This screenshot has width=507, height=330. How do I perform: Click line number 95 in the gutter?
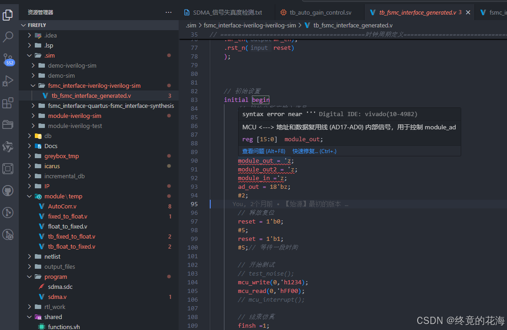pos(194,204)
